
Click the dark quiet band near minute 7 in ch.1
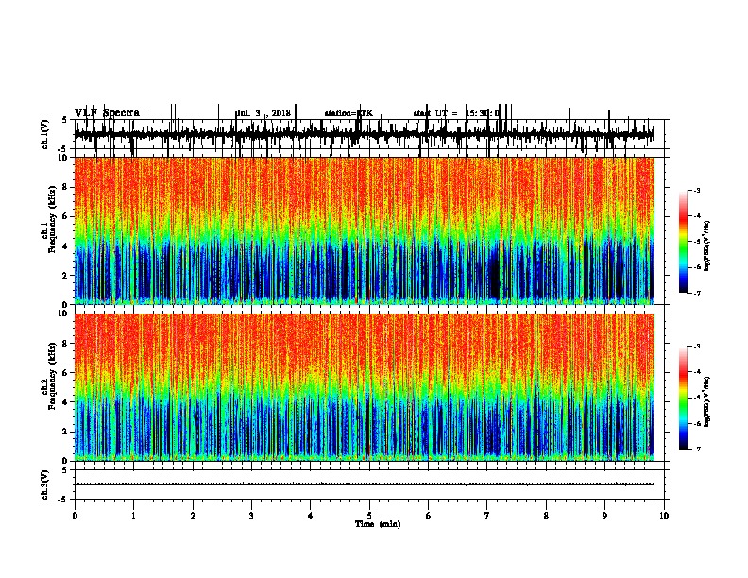(x=495, y=272)
